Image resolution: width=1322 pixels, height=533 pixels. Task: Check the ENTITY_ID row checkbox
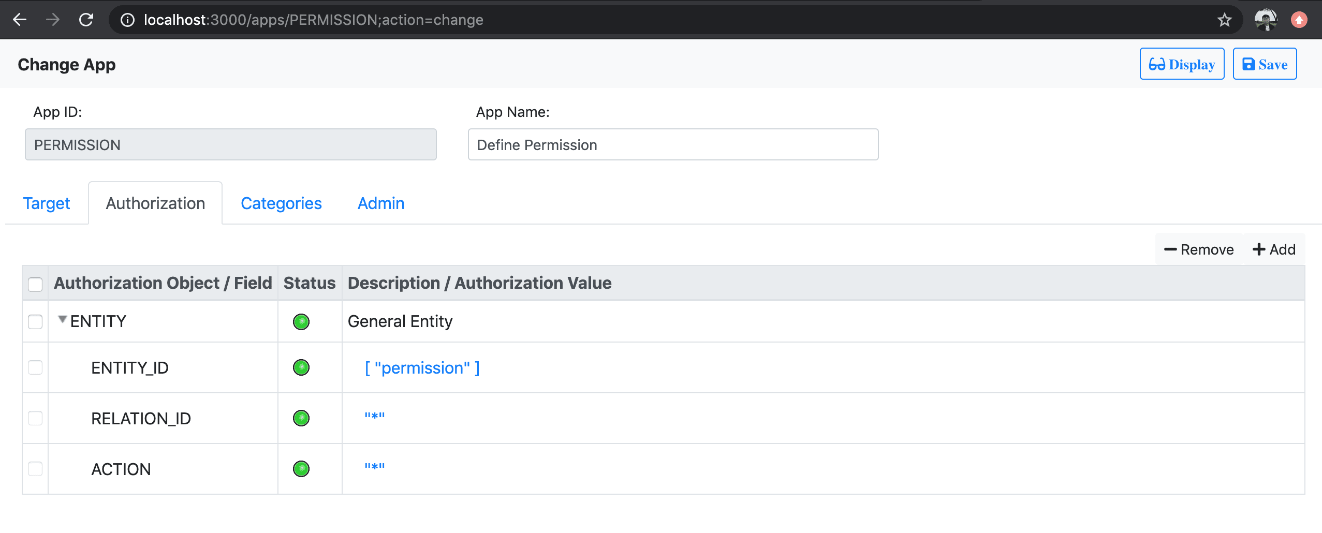tap(35, 367)
